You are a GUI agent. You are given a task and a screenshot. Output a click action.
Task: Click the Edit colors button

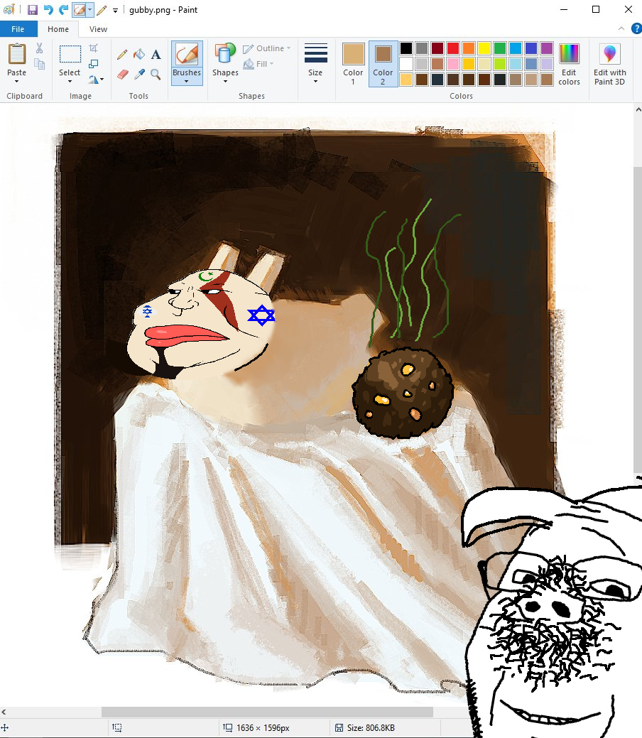click(569, 63)
